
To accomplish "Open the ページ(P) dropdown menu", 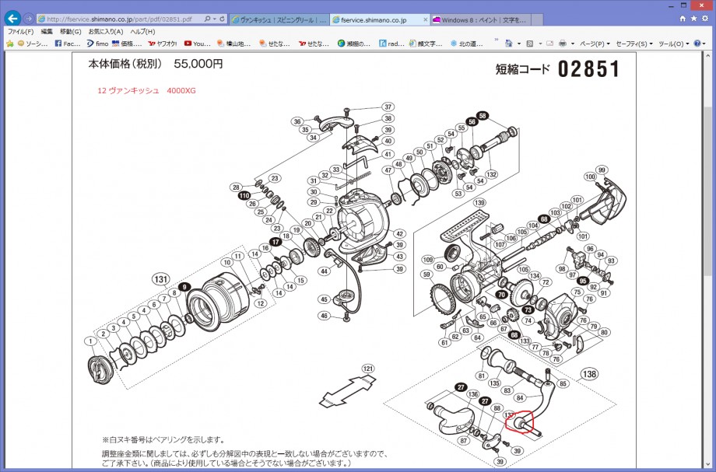I will tap(595, 44).
